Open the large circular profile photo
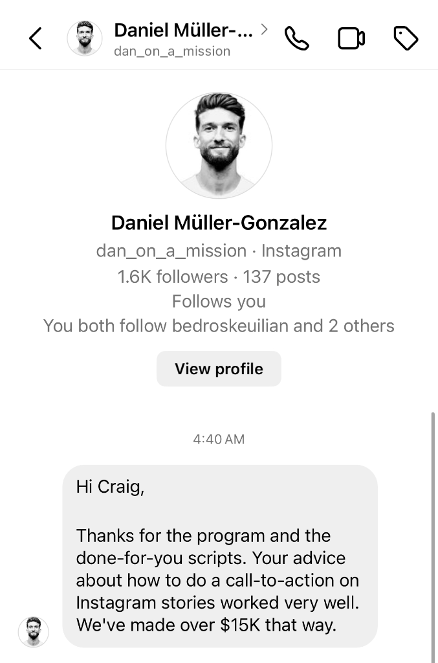The image size is (438, 663). click(x=219, y=145)
